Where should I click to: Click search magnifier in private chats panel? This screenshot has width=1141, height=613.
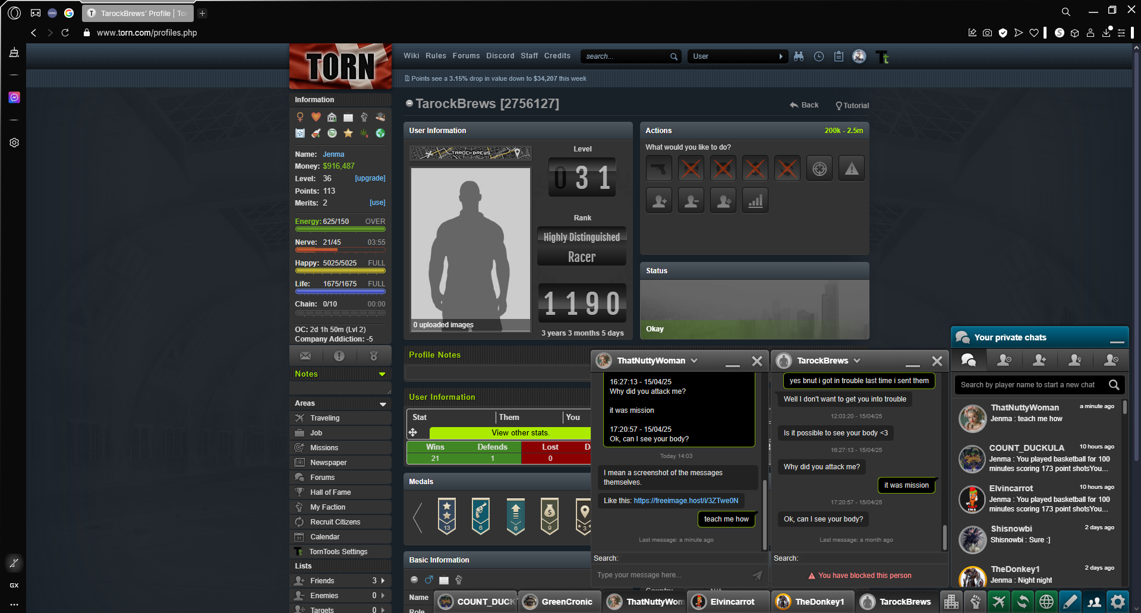click(1114, 385)
